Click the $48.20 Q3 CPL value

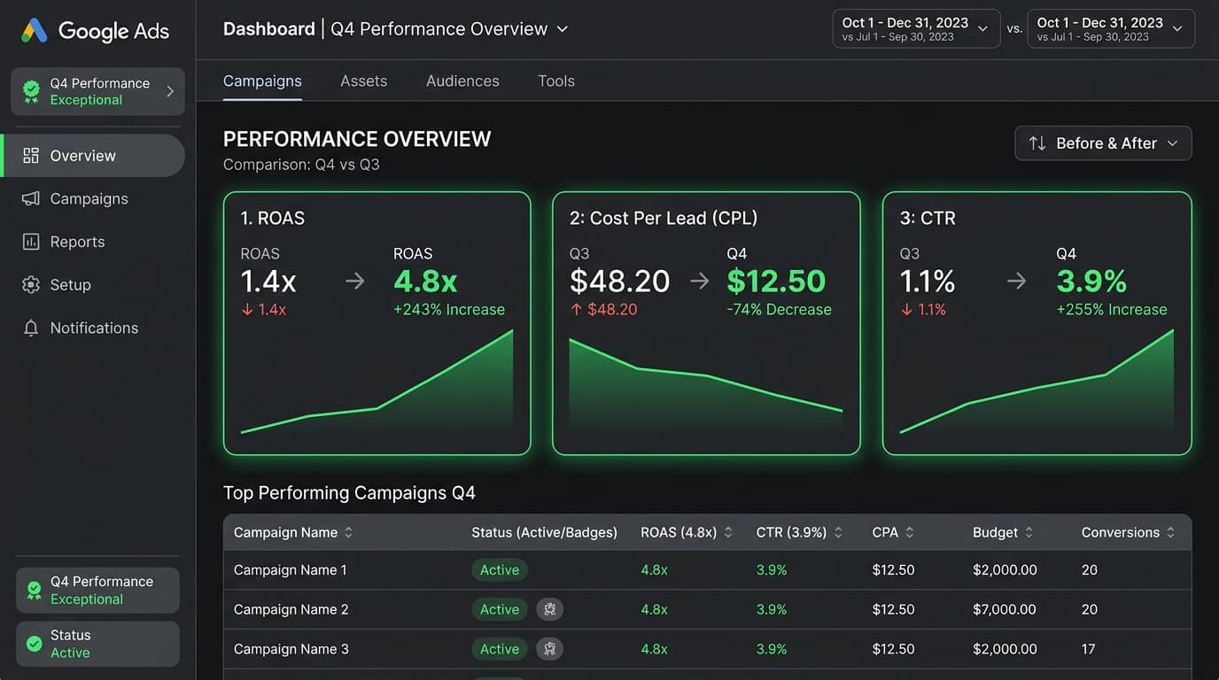pyautogui.click(x=619, y=282)
